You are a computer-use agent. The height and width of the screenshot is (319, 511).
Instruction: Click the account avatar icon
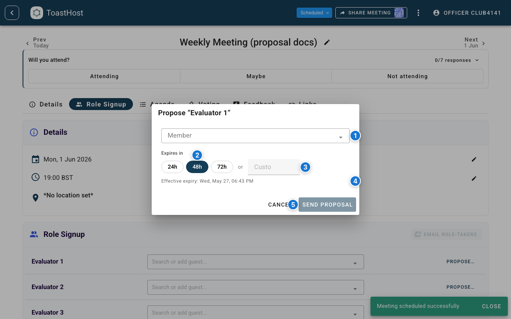click(436, 13)
